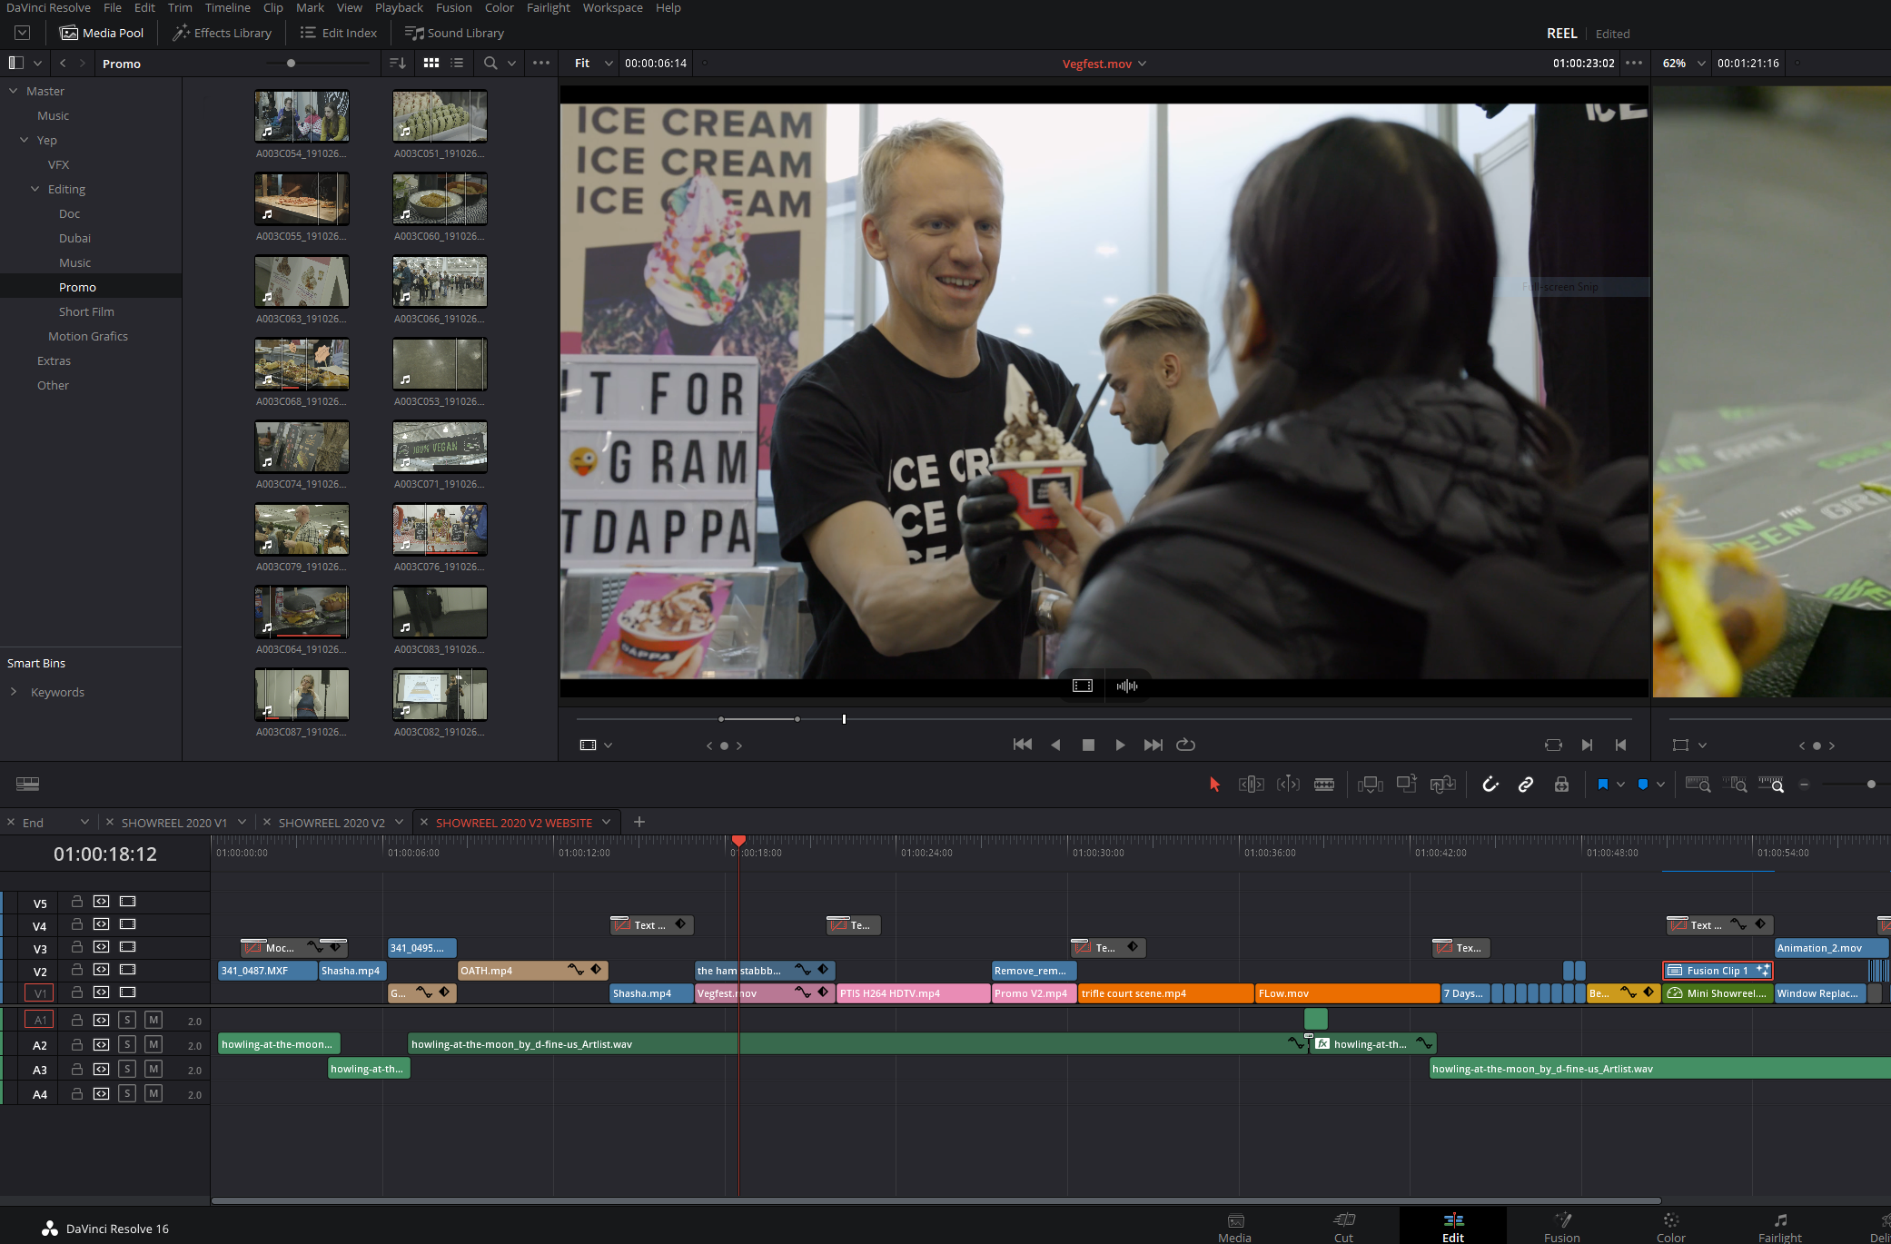The height and width of the screenshot is (1244, 1891).
Task: Create a new timeline tab with plus button
Action: [639, 822]
